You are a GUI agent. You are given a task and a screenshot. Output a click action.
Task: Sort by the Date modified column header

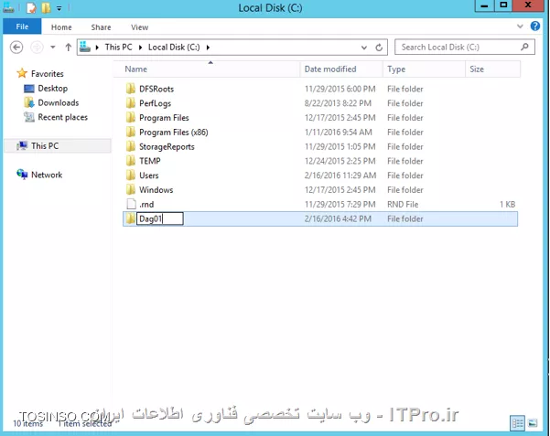[341, 69]
